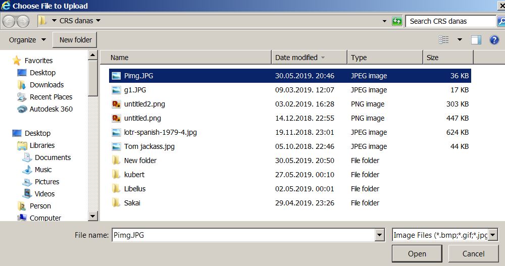Sort by the Size column header
Screen dimensions: 505x266
click(x=448, y=58)
